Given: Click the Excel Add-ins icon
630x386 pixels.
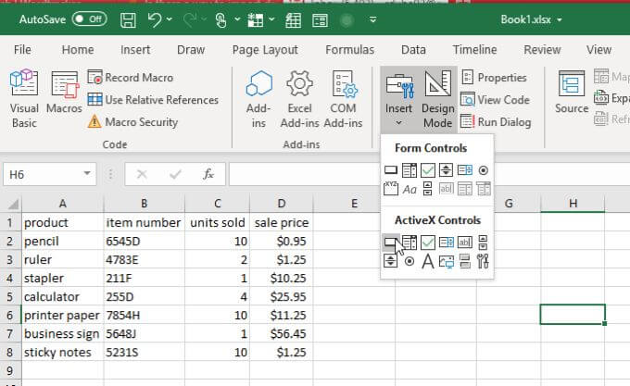Looking at the screenshot, I should [299, 99].
